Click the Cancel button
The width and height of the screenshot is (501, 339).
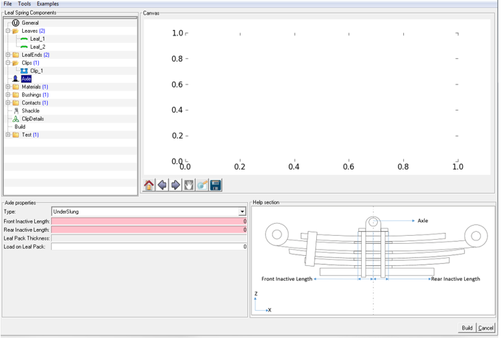(486, 328)
